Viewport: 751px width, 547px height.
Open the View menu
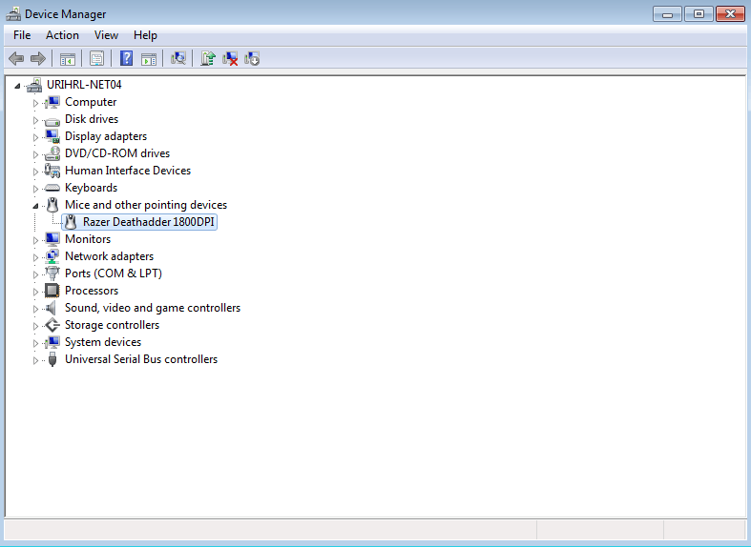click(106, 35)
